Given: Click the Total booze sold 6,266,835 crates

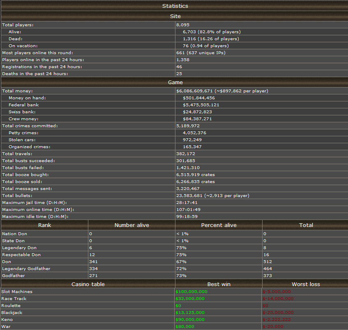Looking at the screenshot, I should tap(196, 182).
